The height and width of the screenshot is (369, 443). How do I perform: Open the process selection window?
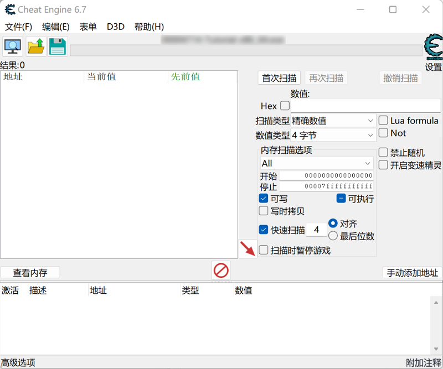(x=12, y=46)
